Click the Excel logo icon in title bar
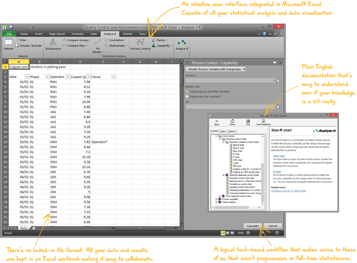357x263 pixels. tap(4, 27)
